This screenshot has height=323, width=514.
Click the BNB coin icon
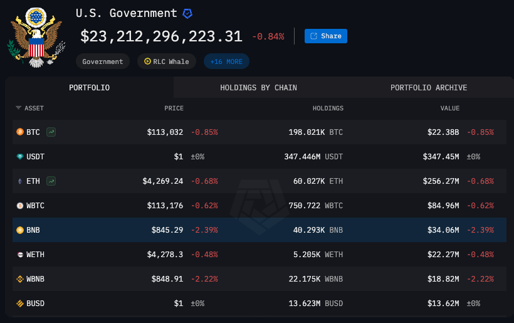click(x=19, y=230)
